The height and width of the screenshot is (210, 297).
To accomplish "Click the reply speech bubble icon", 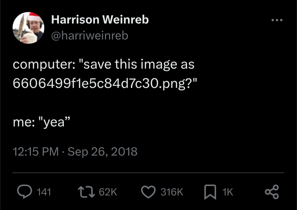I will coord(24,192).
